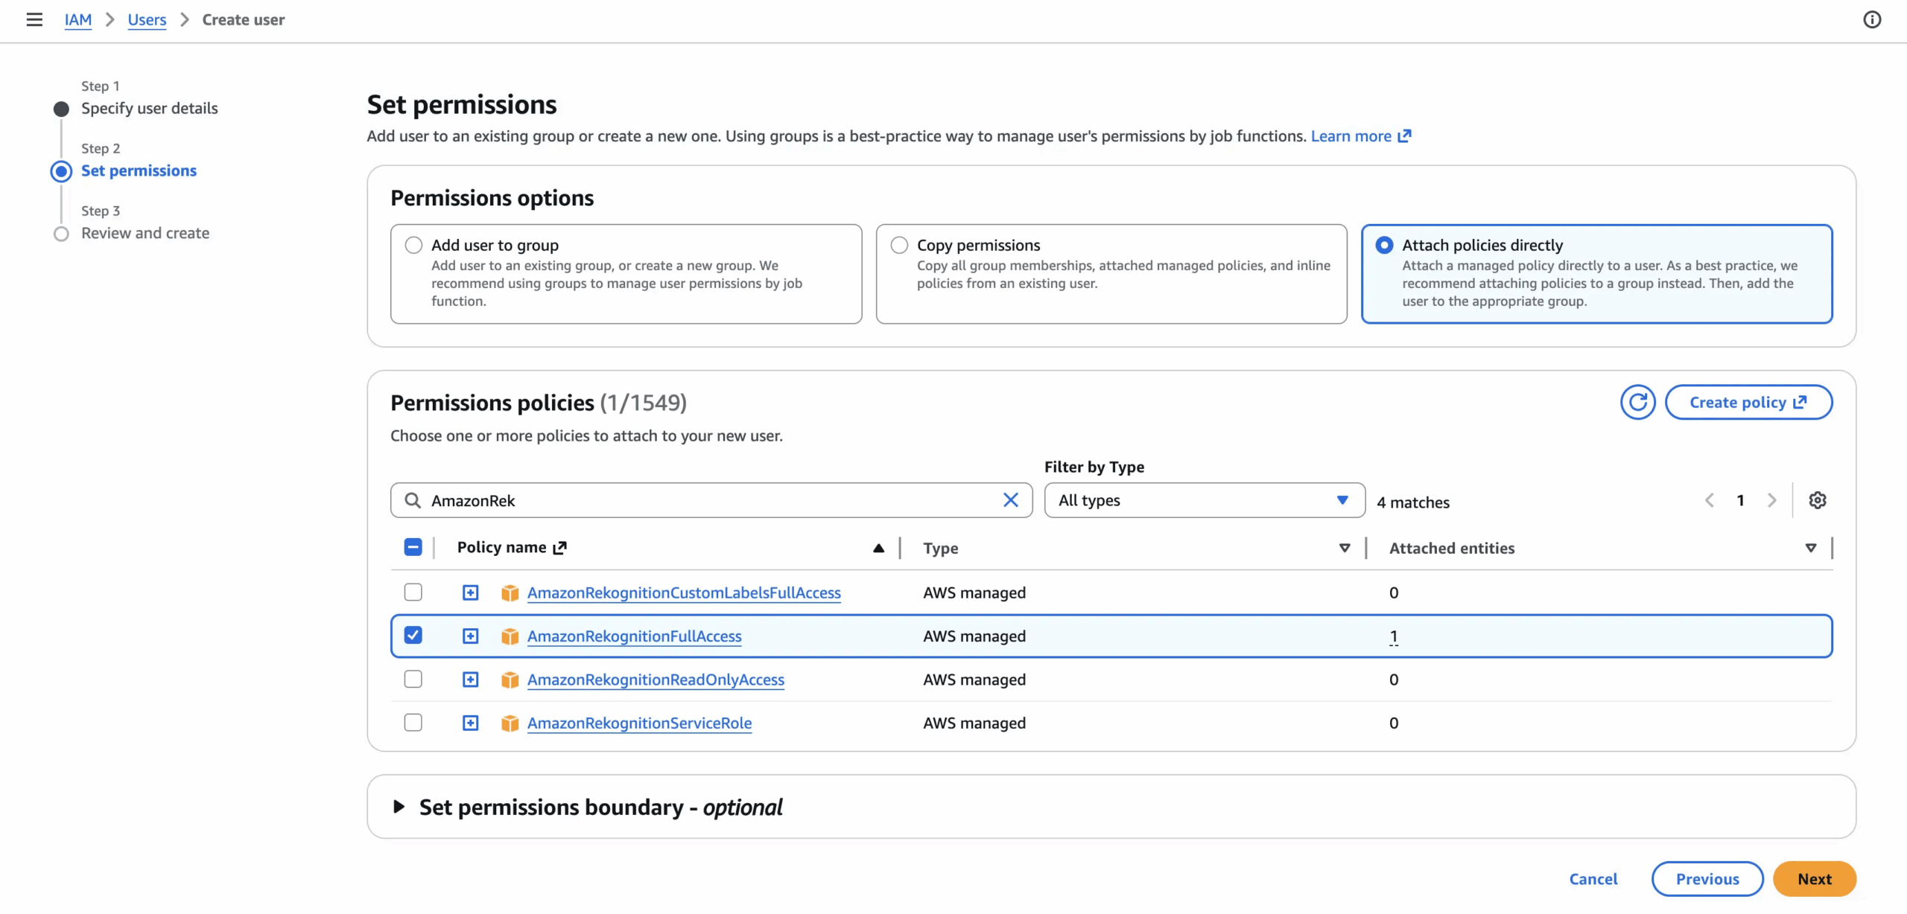
Task: Open AmazonRekognitionServiceRole policy link
Action: 639,723
